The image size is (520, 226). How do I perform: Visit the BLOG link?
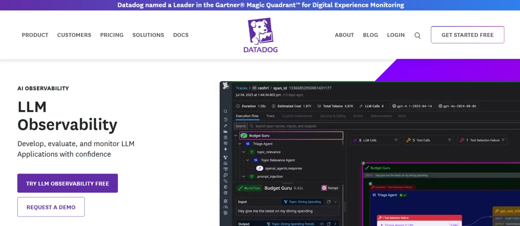pos(370,35)
